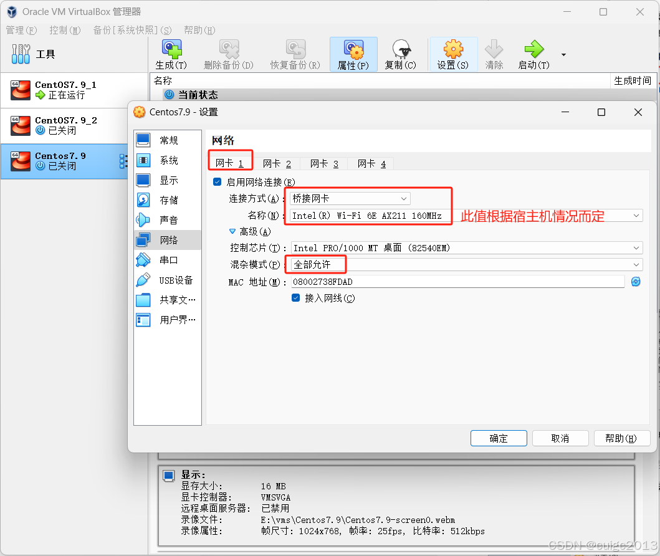This screenshot has height=556, width=660.
Task: Toggle 接入网线(C) checkbox
Action: click(295, 298)
